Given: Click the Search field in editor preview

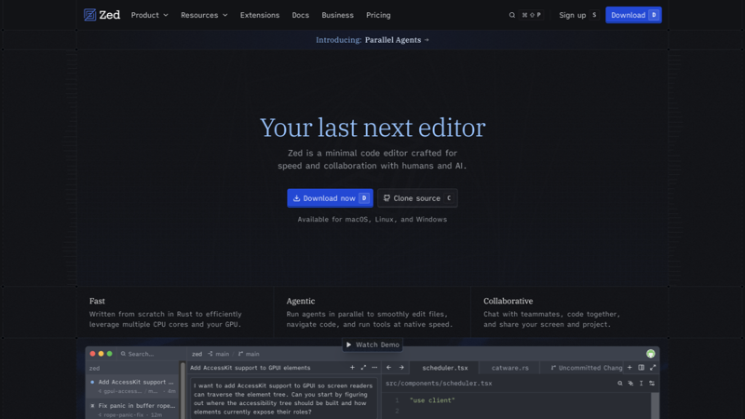Looking at the screenshot, I should click(x=138, y=354).
